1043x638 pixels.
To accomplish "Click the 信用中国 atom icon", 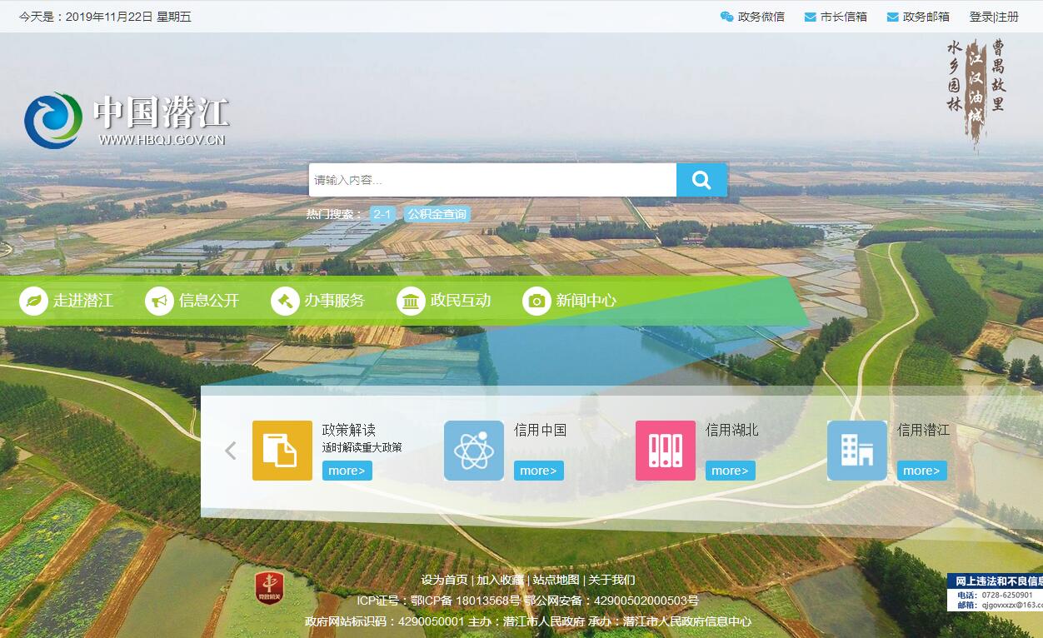I will point(474,451).
